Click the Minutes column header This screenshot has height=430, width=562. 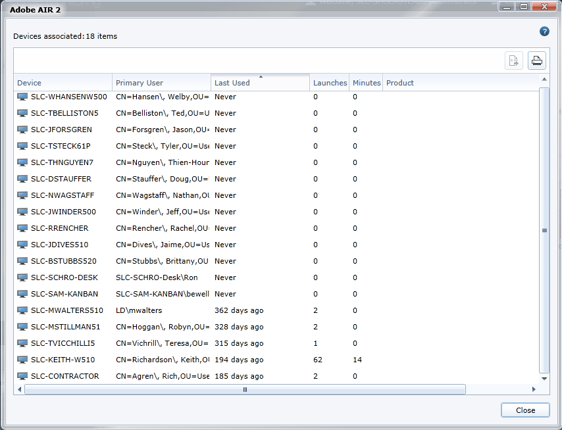pyautogui.click(x=367, y=83)
